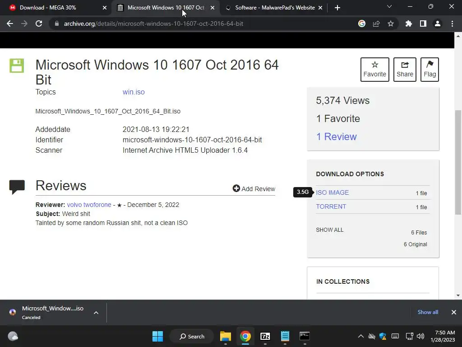Open File Explorer from the taskbar
Screen dimensions: 462x347
click(x=226, y=336)
